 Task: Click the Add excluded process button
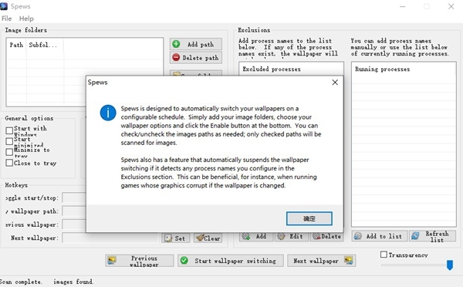(255, 237)
